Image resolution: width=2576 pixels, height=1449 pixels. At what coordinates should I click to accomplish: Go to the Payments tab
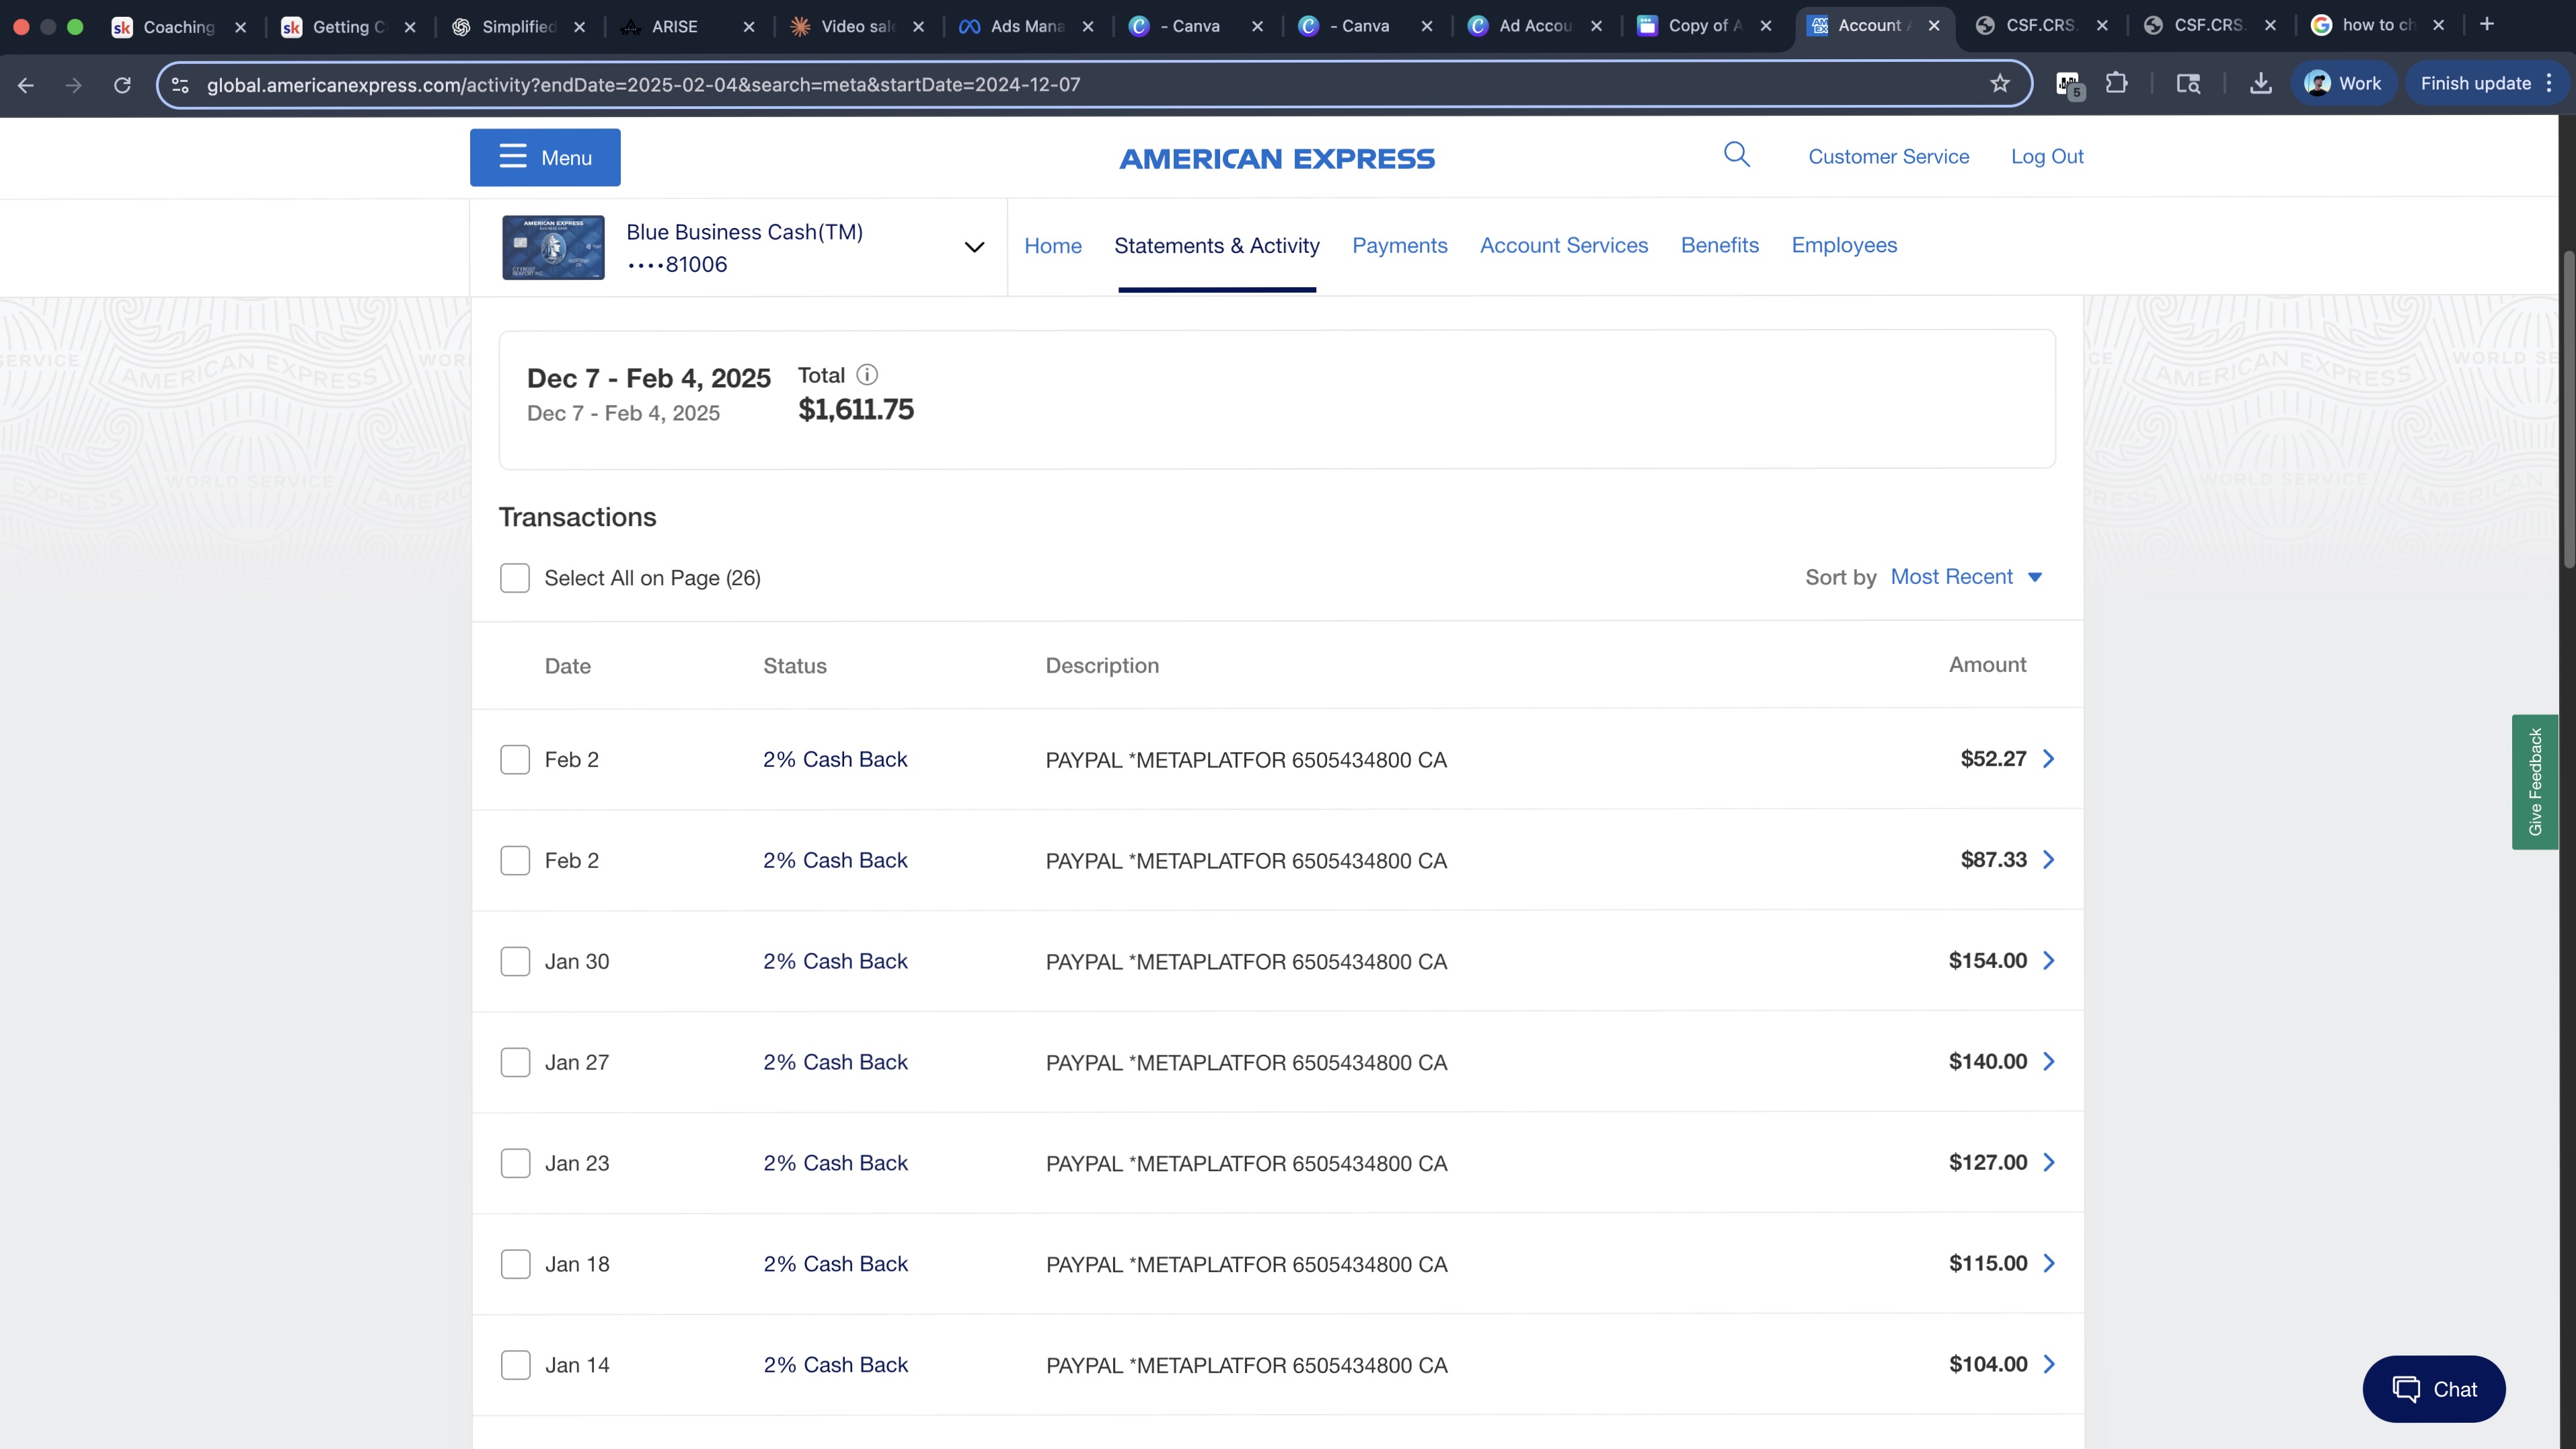pyautogui.click(x=1399, y=246)
